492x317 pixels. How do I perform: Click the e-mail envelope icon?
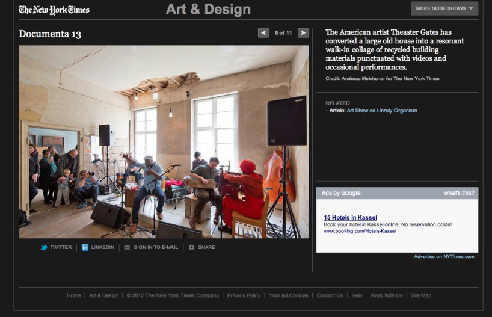point(126,247)
